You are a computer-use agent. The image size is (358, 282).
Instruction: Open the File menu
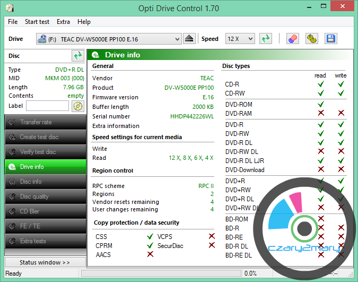tap(13, 22)
